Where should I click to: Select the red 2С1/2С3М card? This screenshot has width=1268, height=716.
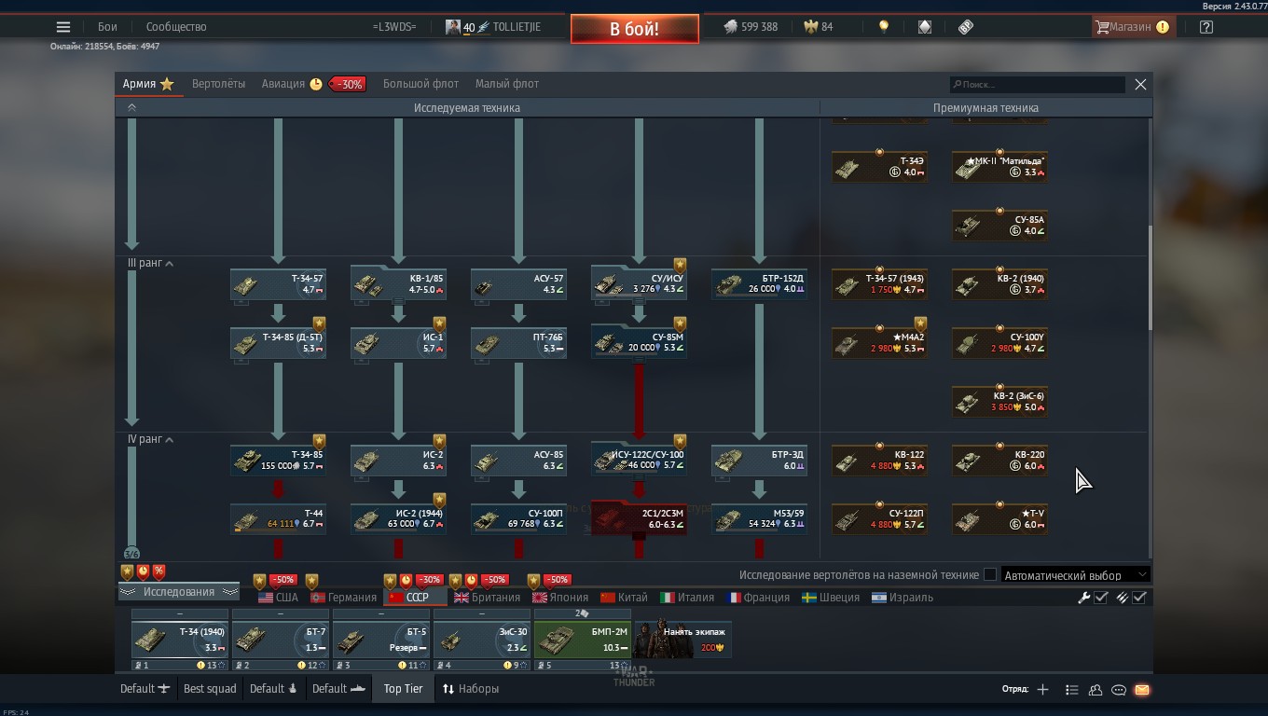coord(639,518)
